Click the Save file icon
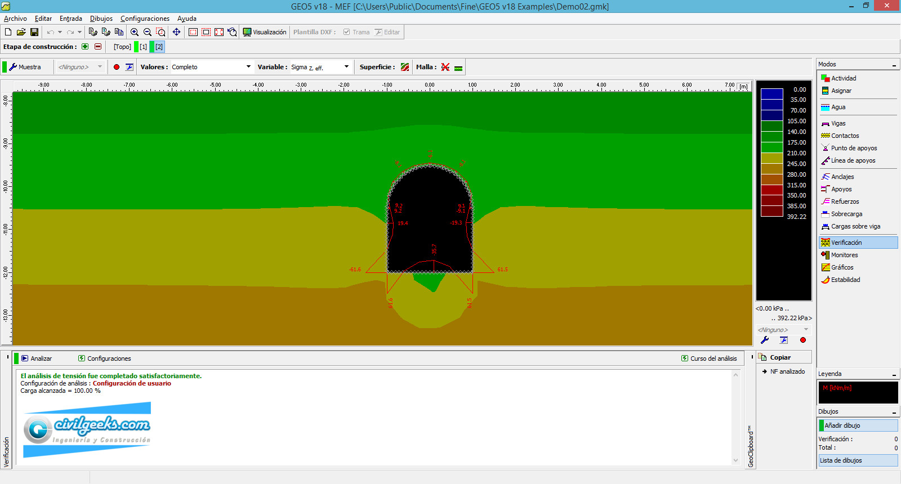The width and height of the screenshot is (901, 484). click(34, 32)
